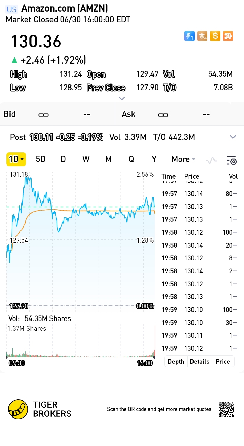The height and width of the screenshot is (446, 244).
Task: Open the 1D timeframe dropdown
Action: 16,159
